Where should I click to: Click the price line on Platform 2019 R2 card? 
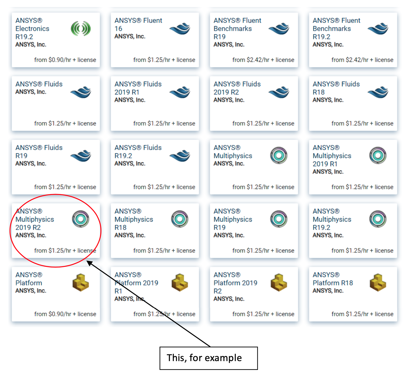coord(263,314)
